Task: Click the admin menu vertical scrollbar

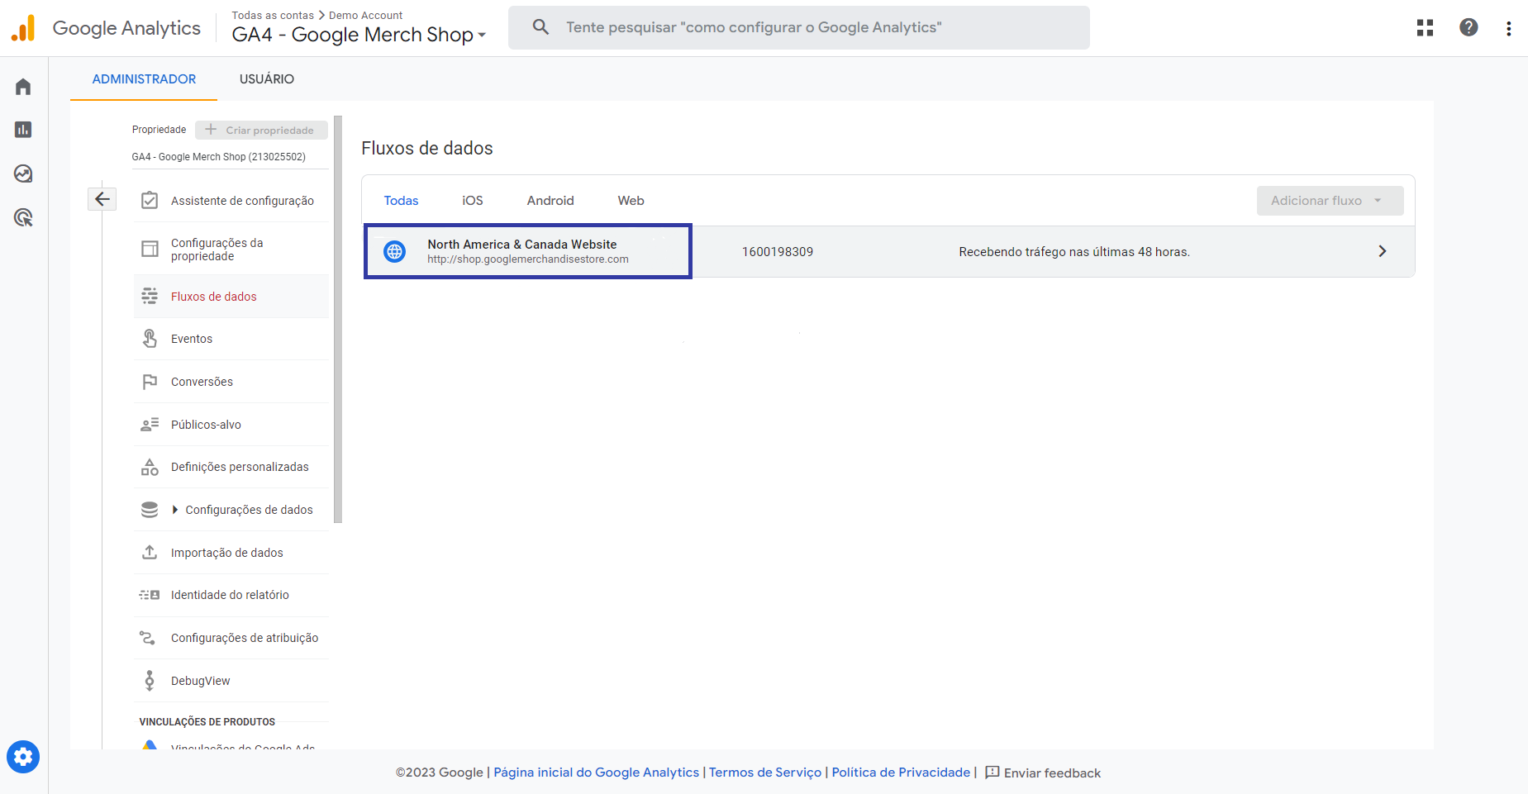Action: coord(338,319)
